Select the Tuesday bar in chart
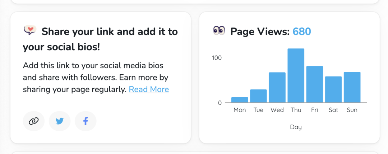Viewport: 388px width, 154px height. [258, 96]
